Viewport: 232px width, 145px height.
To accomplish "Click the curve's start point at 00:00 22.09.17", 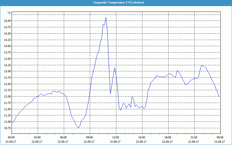I will click(x=12, y=122).
